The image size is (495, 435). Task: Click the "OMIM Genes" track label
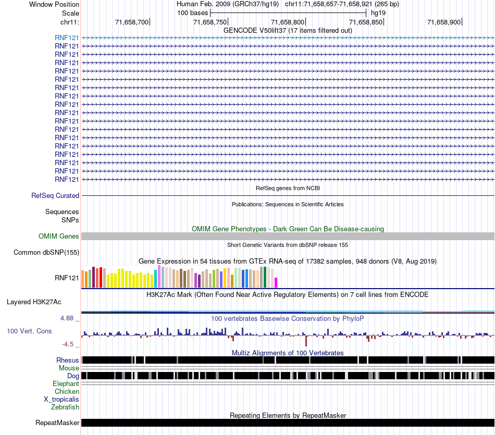pos(59,236)
